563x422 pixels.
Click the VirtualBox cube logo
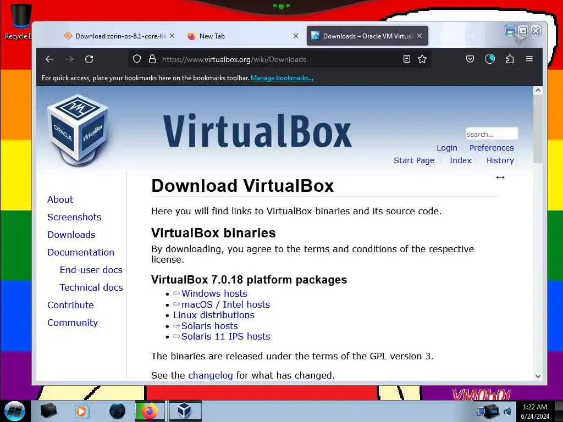(x=78, y=130)
